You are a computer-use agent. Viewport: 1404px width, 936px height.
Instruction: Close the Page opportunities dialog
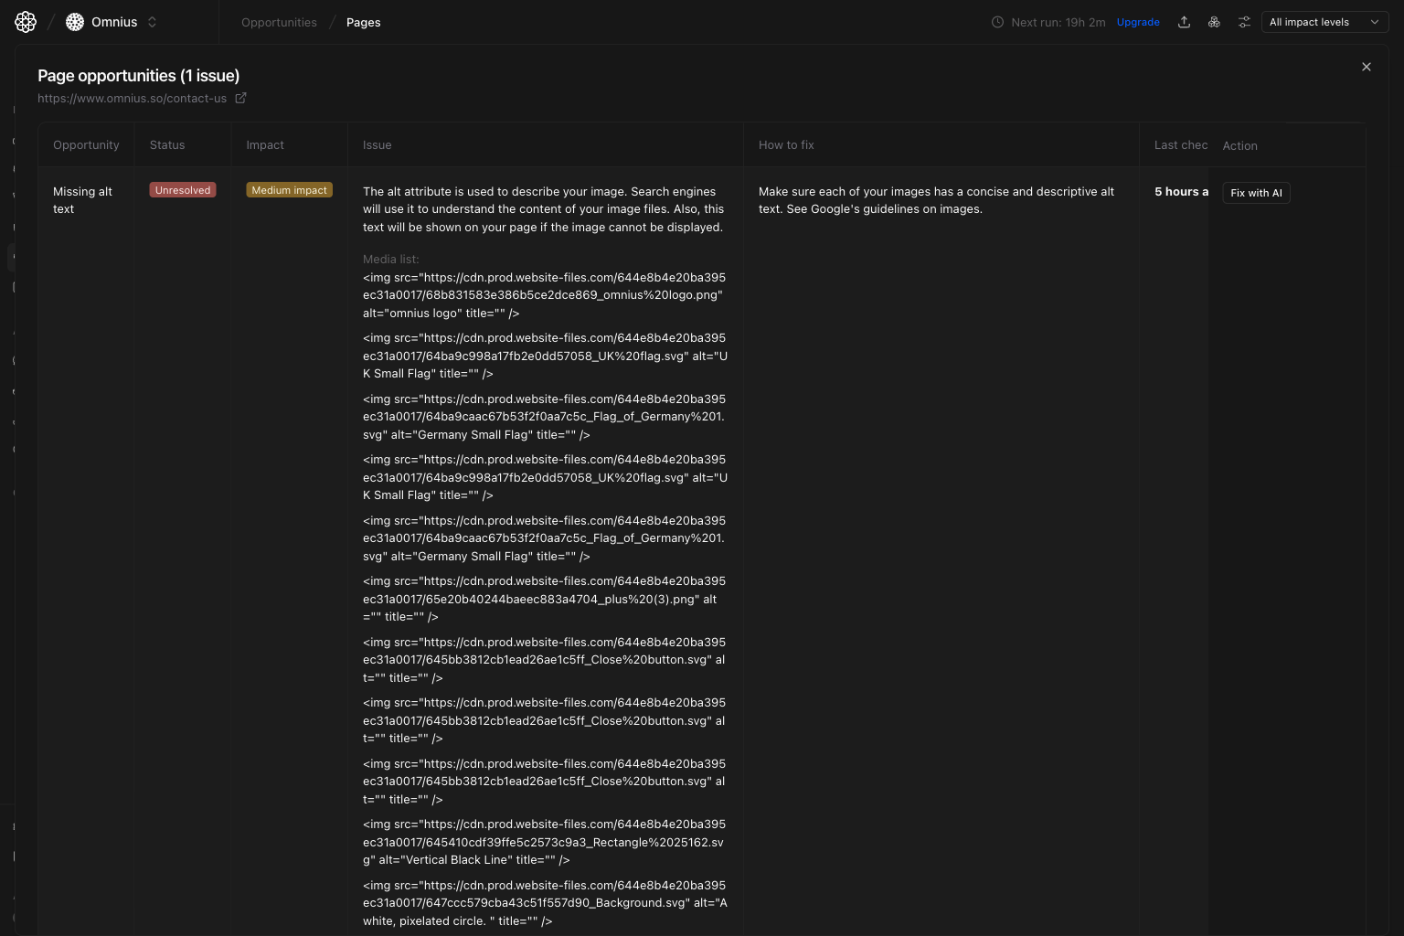(x=1366, y=66)
